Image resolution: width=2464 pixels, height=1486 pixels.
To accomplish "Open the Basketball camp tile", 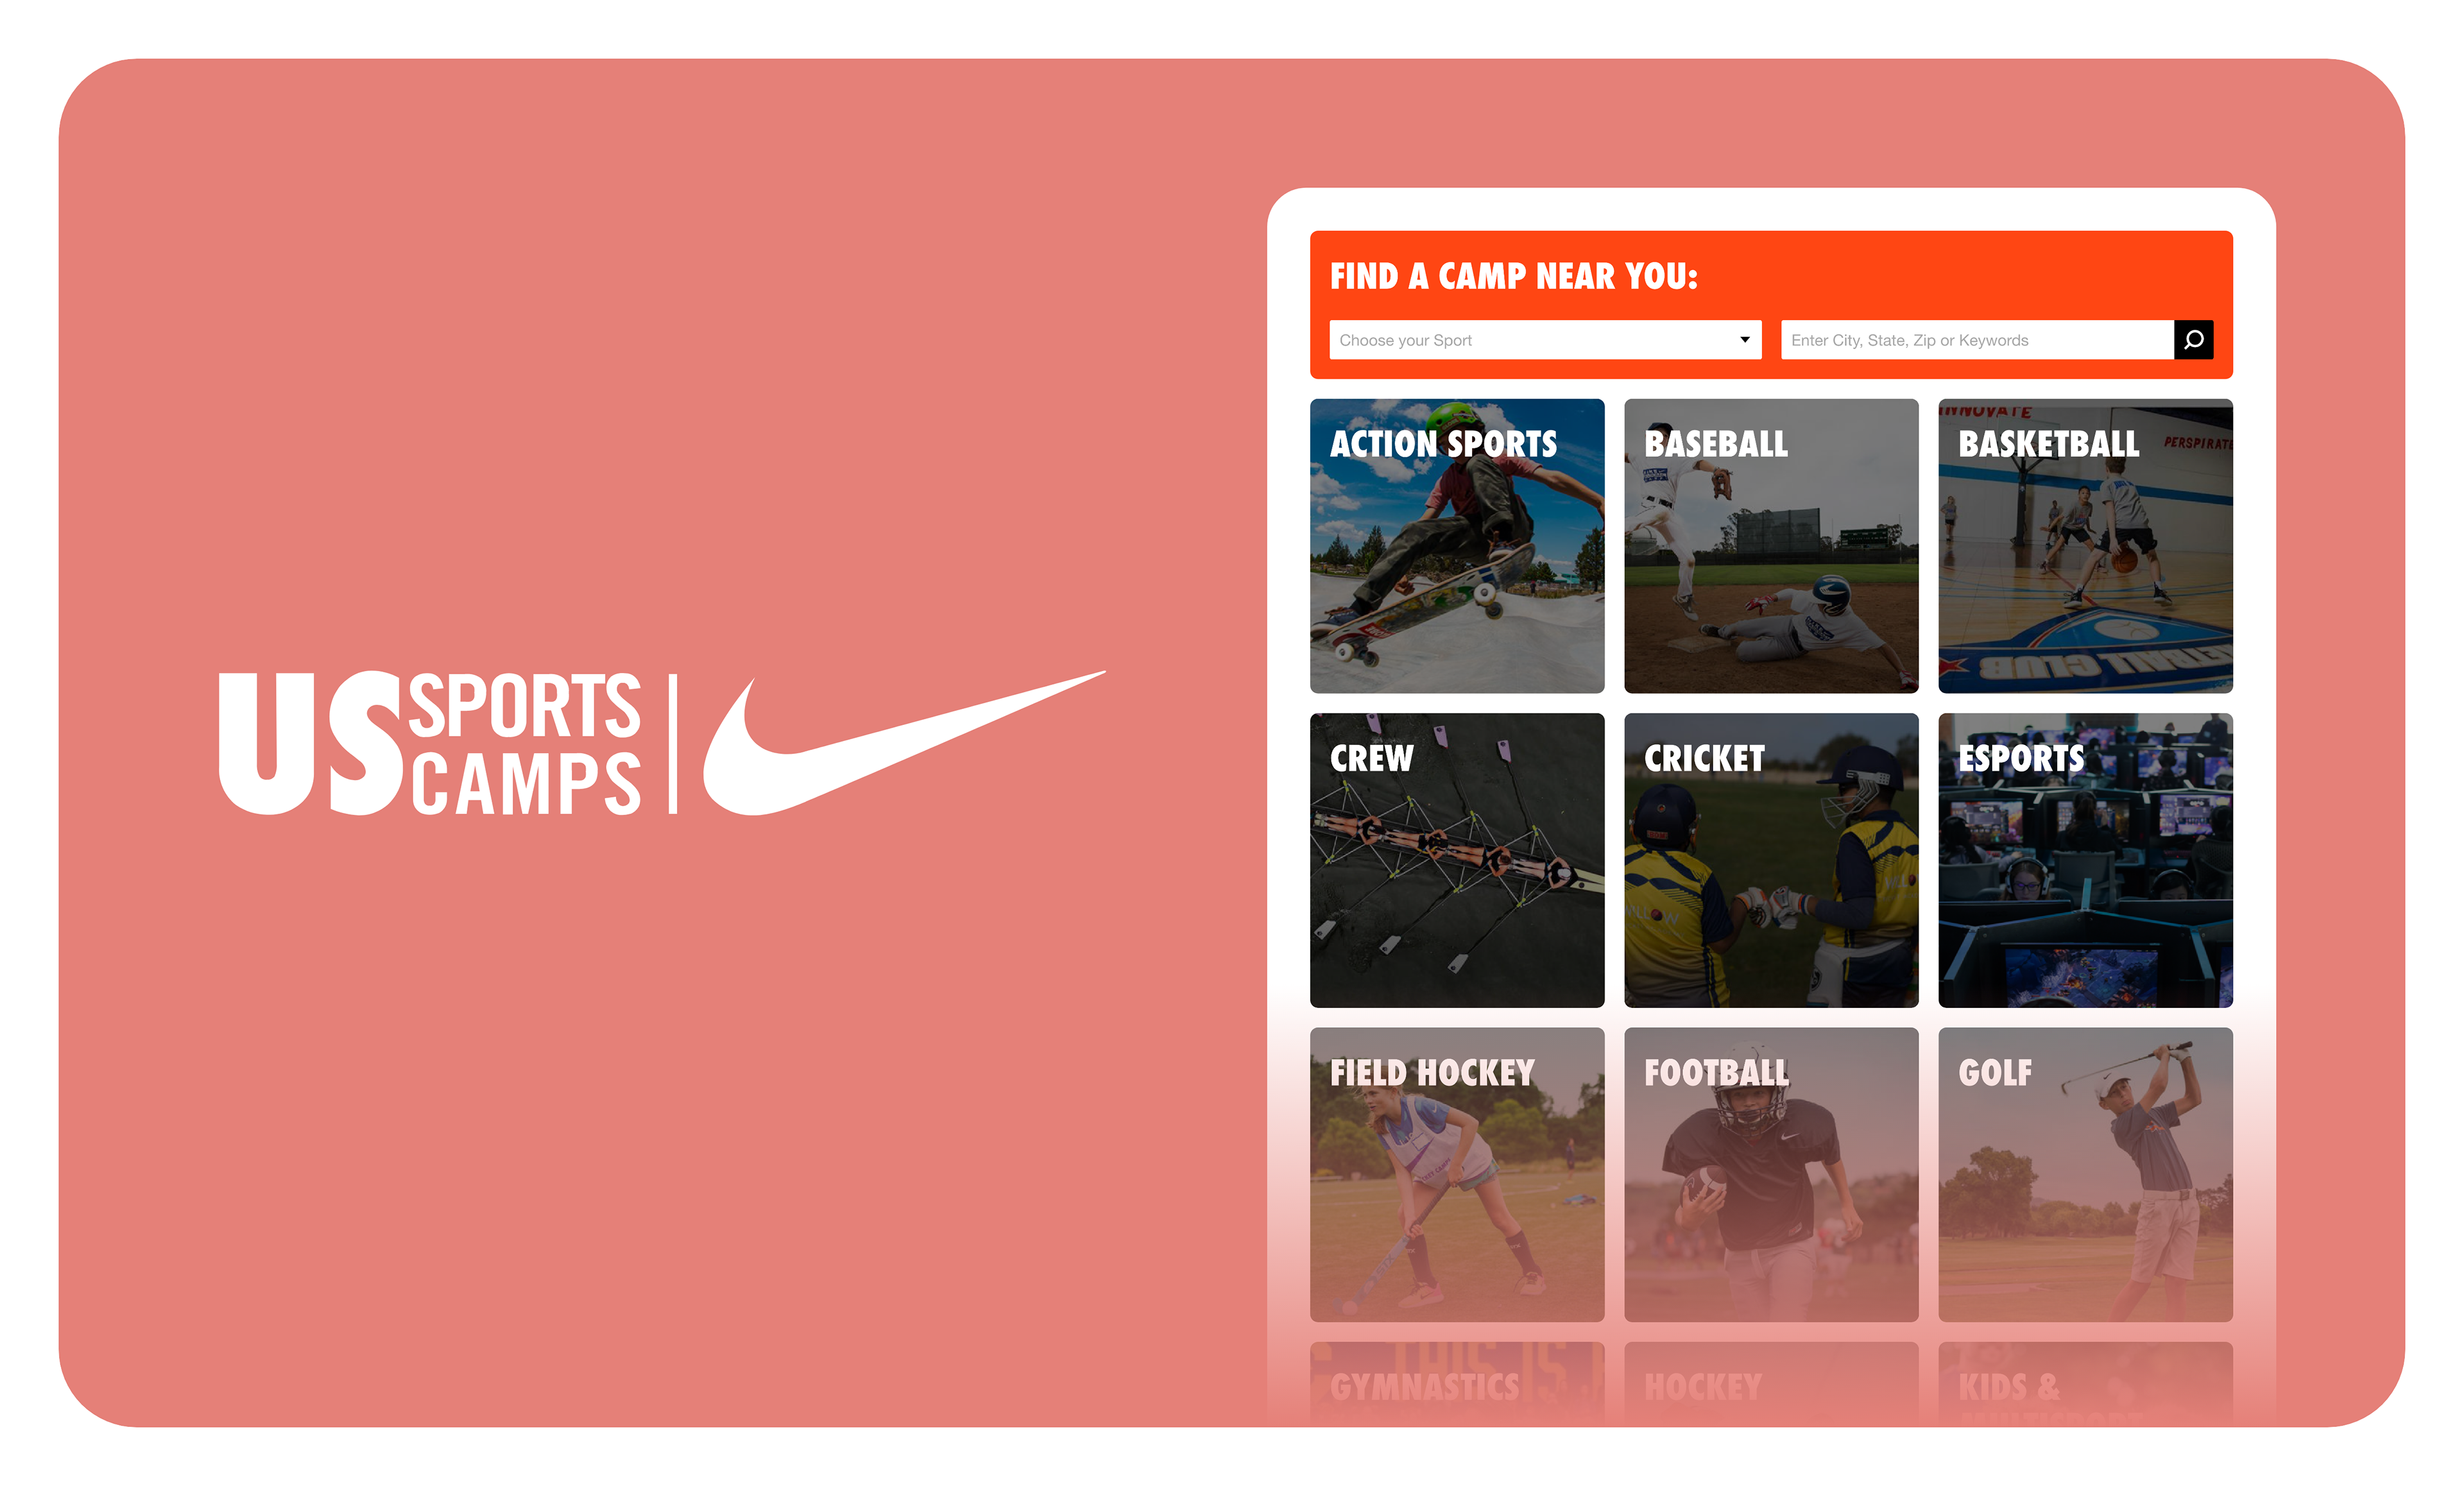I will pyautogui.click(x=2085, y=546).
